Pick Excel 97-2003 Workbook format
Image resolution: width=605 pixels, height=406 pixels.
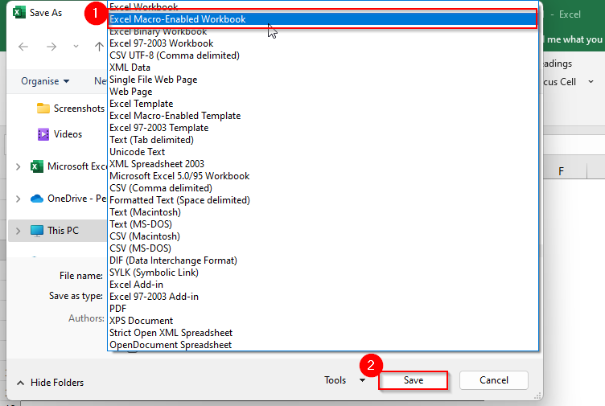[x=323, y=43]
